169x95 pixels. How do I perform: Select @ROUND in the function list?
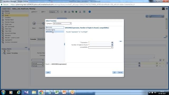[55, 32]
